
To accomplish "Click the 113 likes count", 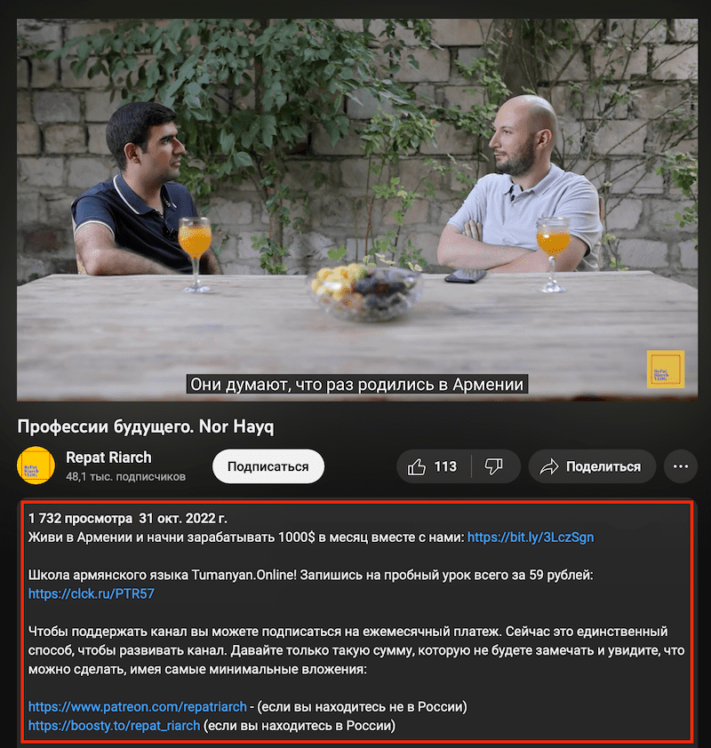I will pos(445,466).
